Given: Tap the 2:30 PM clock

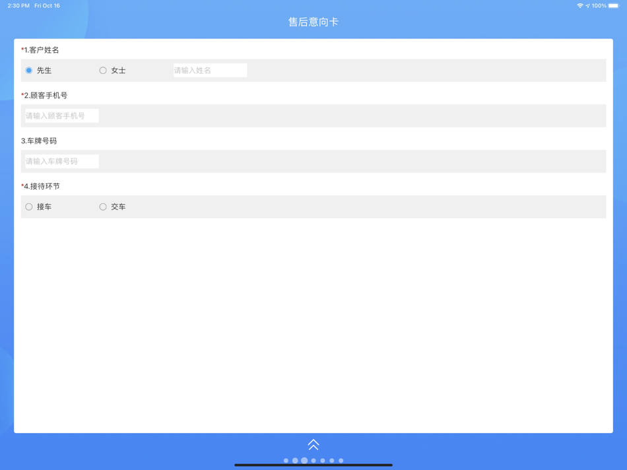Looking at the screenshot, I should 18,5.
